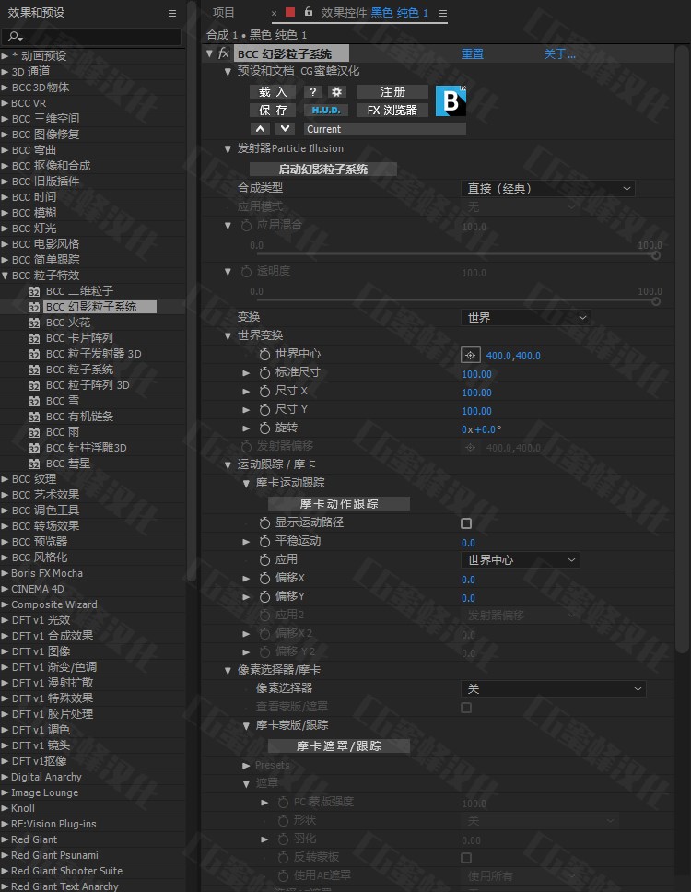Select the BCC 雪 effect icon
691x892 pixels.
[34, 401]
